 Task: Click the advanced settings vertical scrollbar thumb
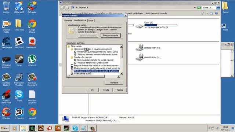[122, 53]
